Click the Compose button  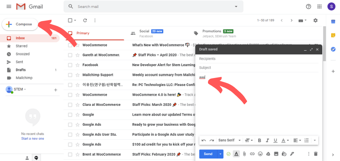tap(20, 24)
